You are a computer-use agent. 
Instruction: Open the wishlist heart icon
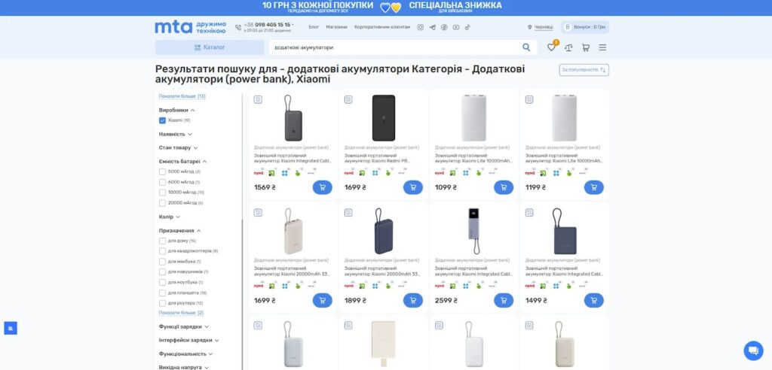click(551, 47)
